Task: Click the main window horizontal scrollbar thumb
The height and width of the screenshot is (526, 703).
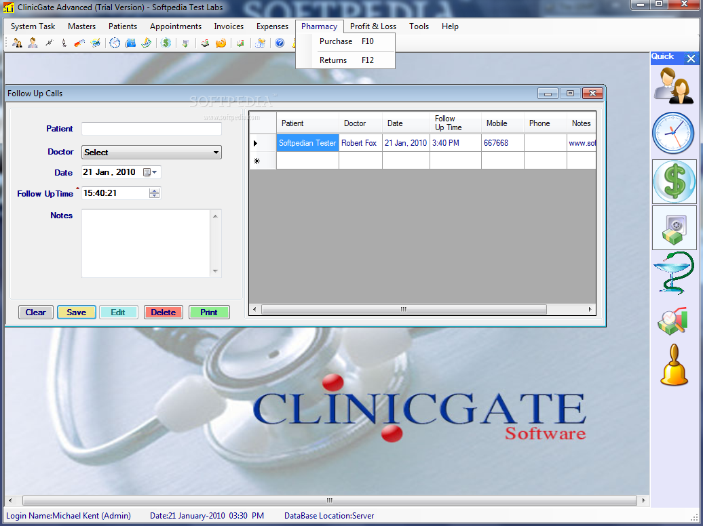Action: coord(330,500)
